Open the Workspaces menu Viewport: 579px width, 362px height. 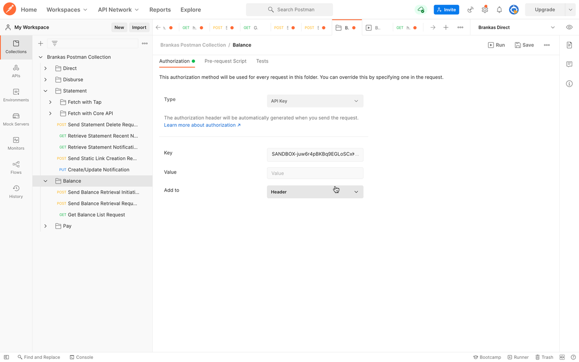click(67, 9)
